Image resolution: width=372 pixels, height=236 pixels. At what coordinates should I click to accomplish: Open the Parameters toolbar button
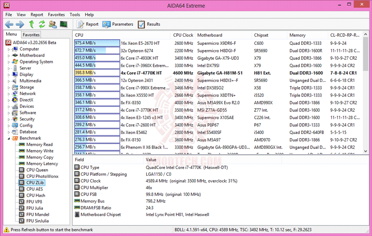[x=118, y=24]
